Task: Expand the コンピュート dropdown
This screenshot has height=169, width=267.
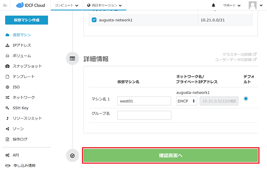Action: [x=66, y=5]
